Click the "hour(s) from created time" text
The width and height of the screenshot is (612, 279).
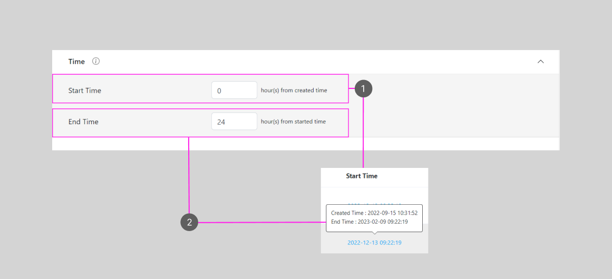tap(294, 91)
